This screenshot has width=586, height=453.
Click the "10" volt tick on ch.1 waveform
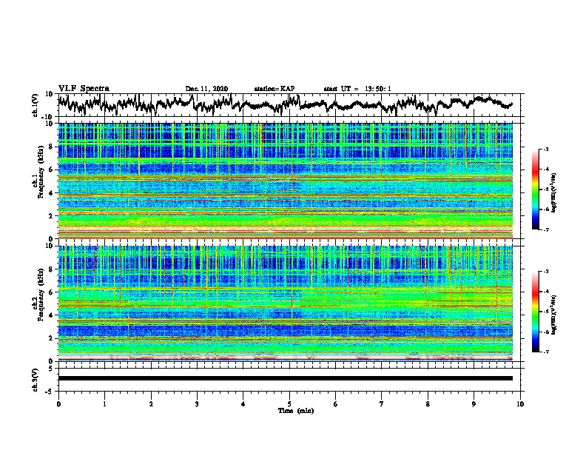point(50,94)
